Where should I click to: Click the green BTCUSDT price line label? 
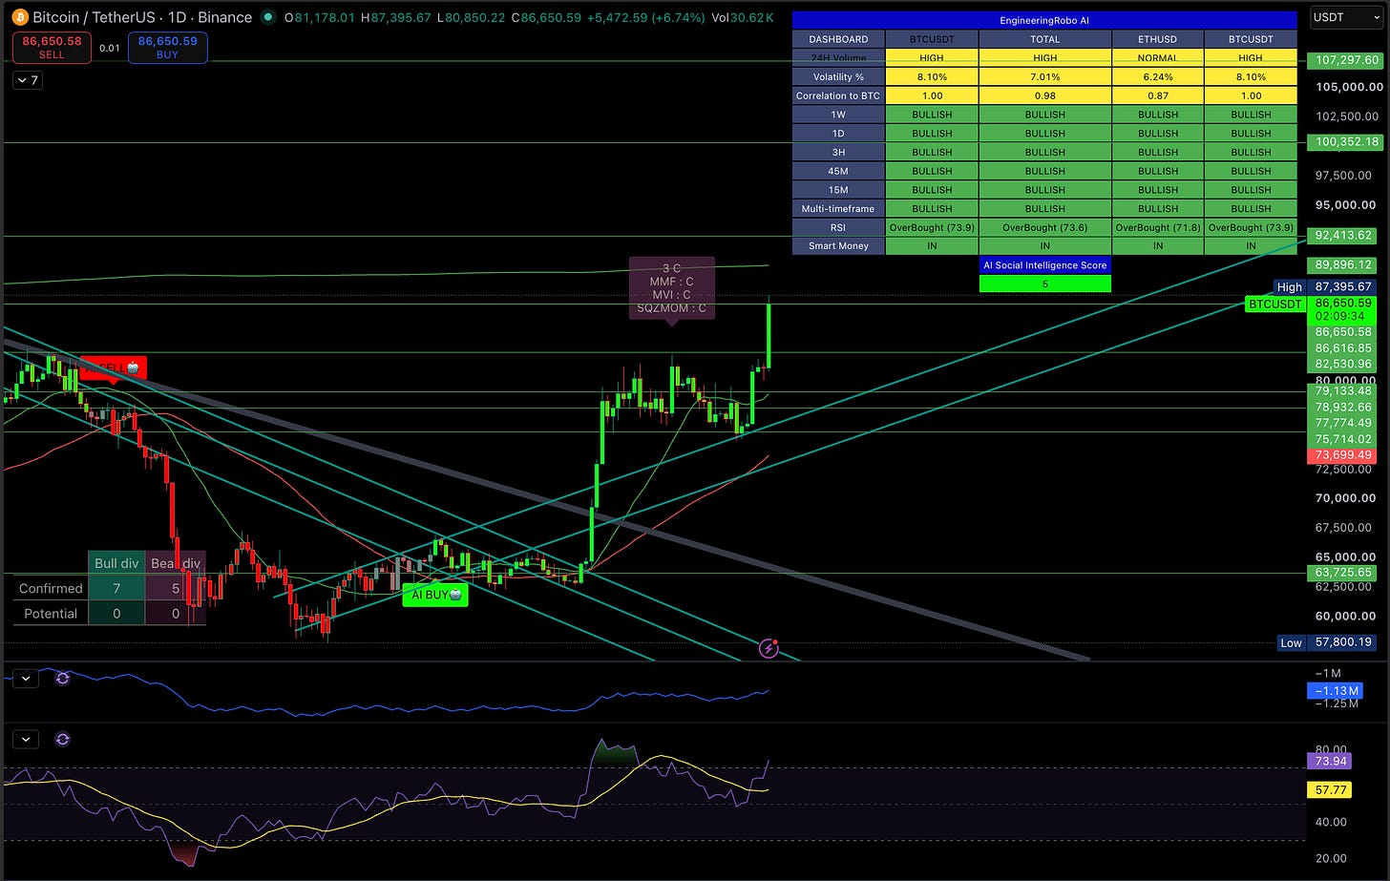pos(1274,304)
